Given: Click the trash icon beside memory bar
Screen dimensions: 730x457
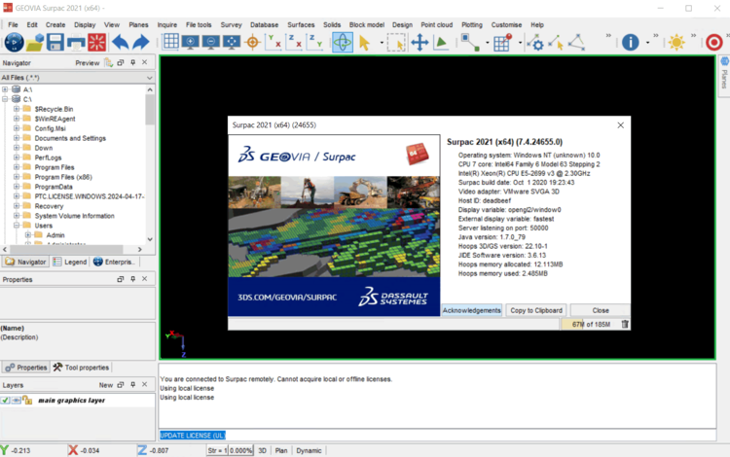Looking at the screenshot, I should click(x=625, y=324).
